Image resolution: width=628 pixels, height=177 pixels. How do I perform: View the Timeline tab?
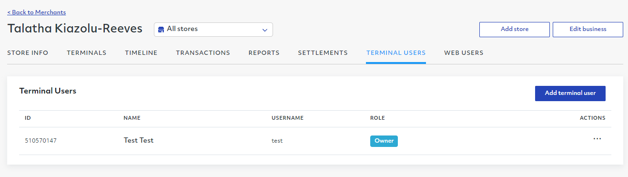(x=141, y=53)
